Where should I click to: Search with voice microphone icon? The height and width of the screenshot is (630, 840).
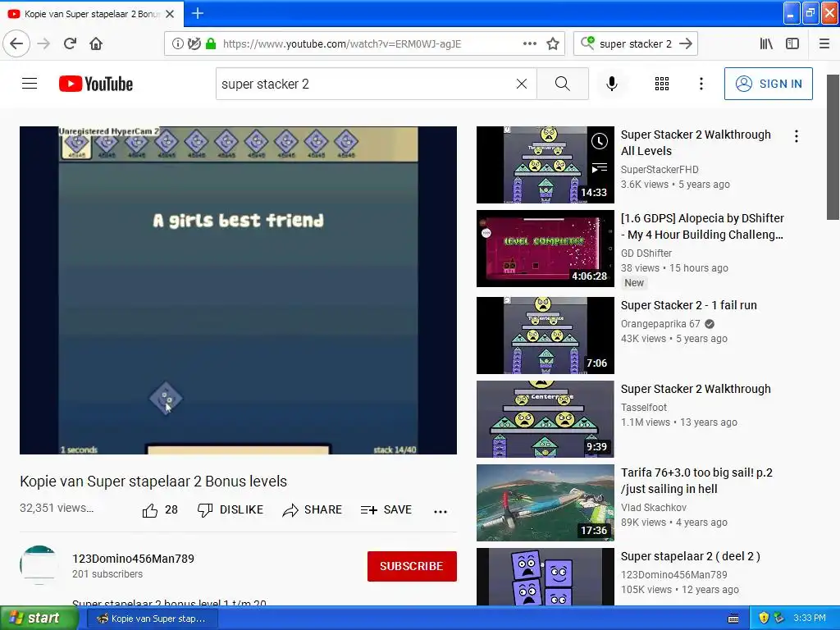point(611,84)
